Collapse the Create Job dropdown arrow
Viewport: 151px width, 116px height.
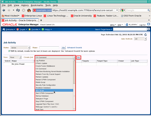coord(74,57)
